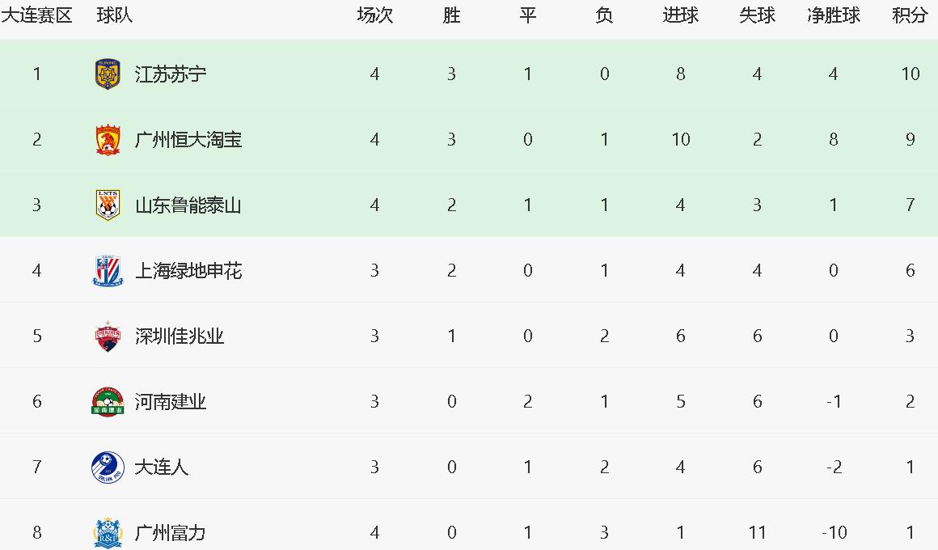This screenshot has width=938, height=550.
Task: Open the 上海绿地申花 team page
Action: coord(188,271)
